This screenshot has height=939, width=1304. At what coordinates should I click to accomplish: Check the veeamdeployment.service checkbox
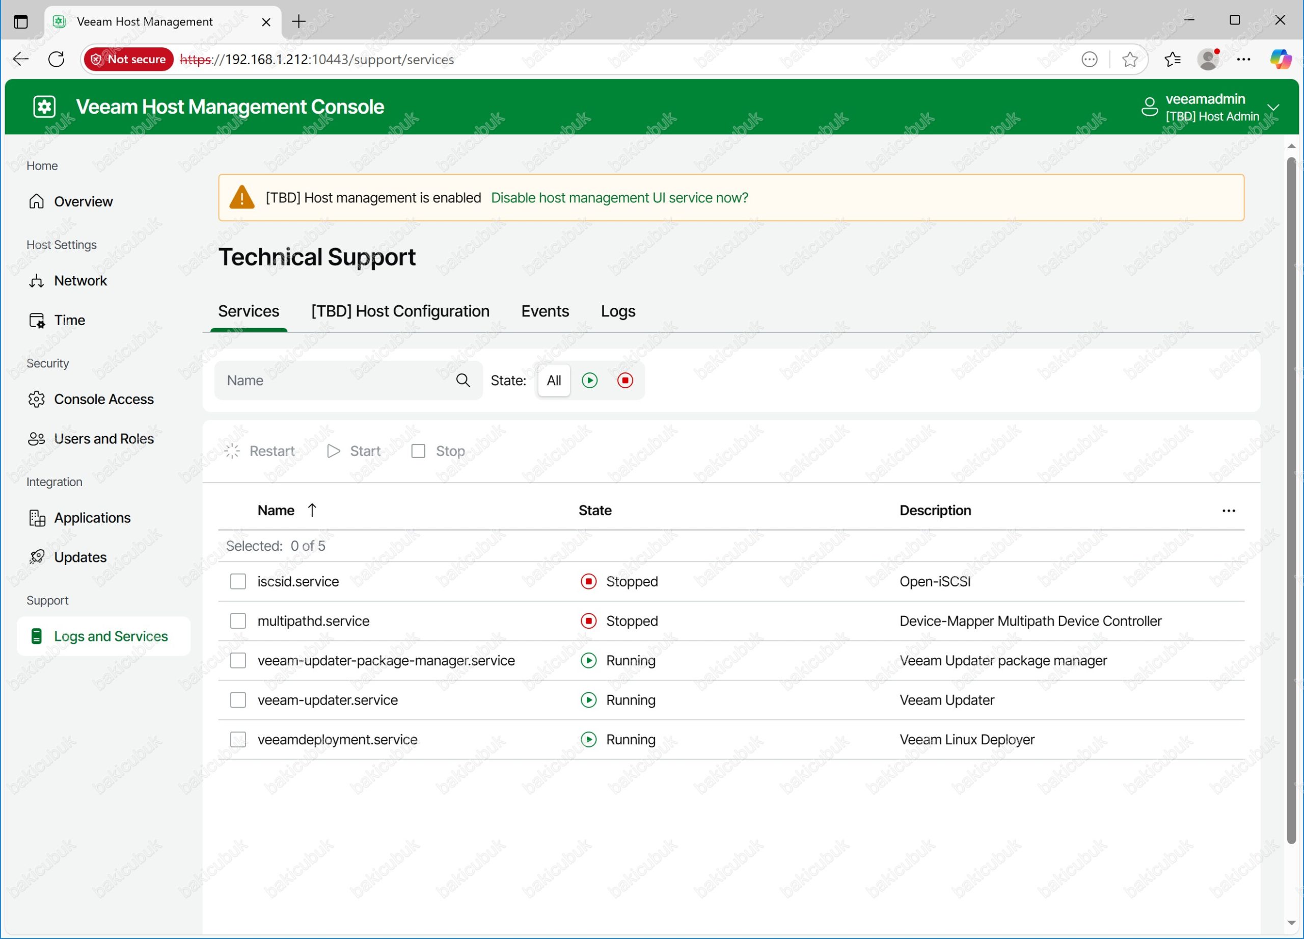238,739
